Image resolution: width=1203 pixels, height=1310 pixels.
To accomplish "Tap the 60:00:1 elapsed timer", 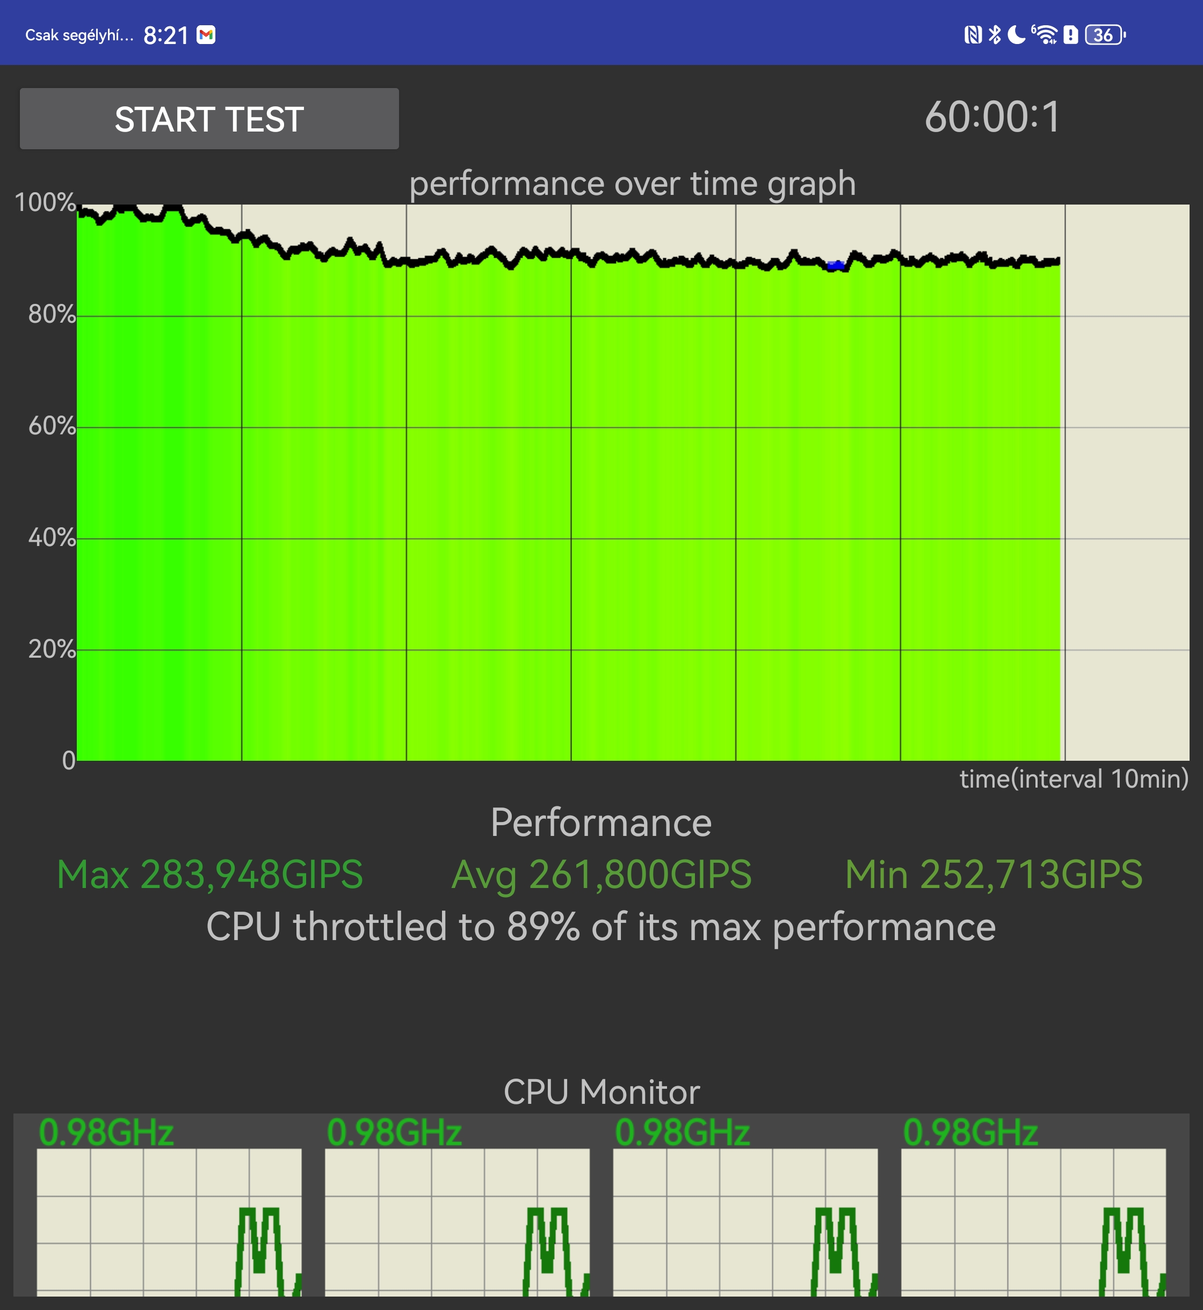I will (992, 117).
